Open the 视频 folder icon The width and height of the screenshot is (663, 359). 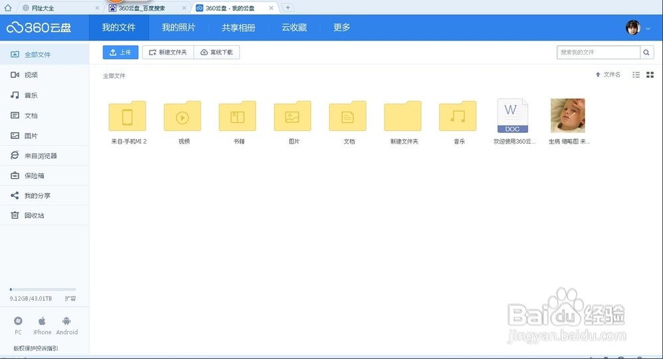[x=182, y=116]
